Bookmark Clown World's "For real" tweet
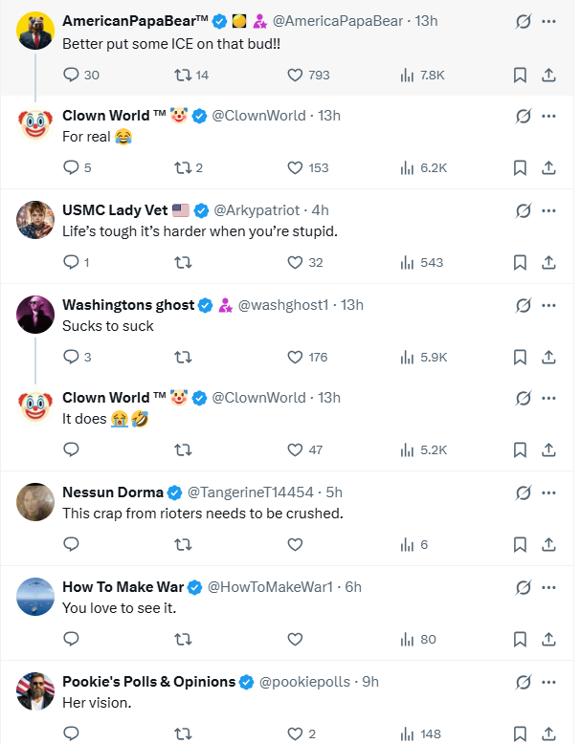 (520, 167)
